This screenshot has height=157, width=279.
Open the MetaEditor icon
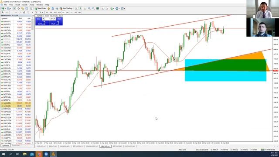coord(48,8)
